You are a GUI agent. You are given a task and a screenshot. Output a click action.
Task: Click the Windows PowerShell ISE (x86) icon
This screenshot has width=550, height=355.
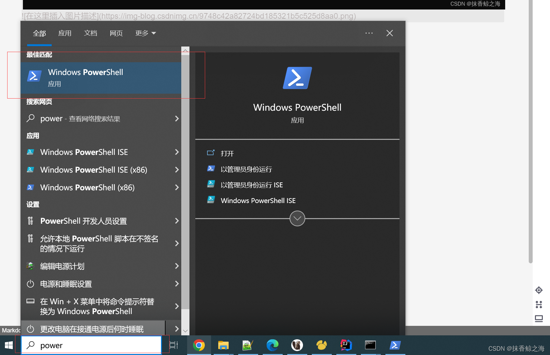(30, 170)
